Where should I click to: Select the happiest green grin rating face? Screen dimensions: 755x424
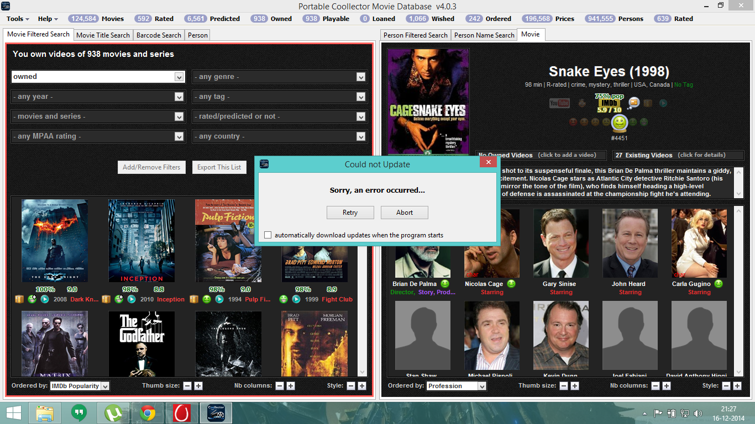644,122
